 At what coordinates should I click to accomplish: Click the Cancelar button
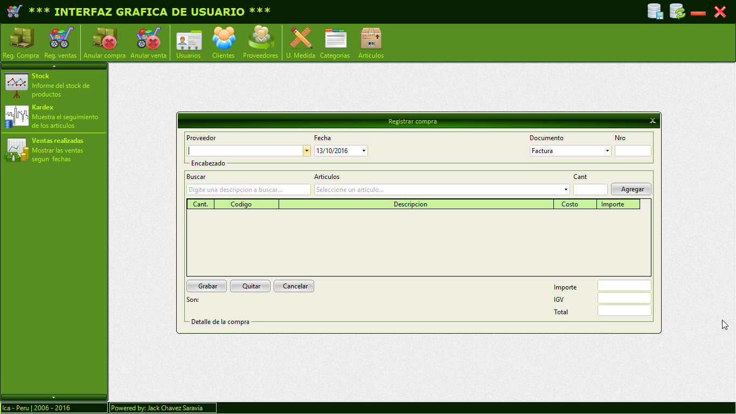[295, 286]
